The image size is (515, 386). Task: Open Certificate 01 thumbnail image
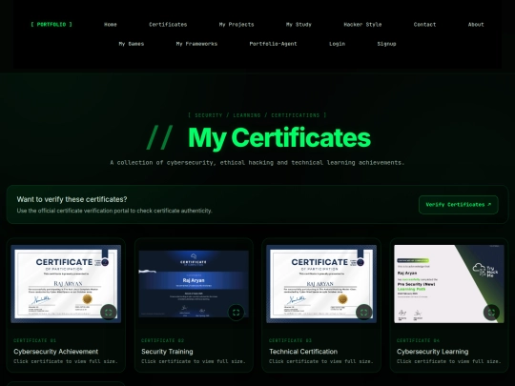click(66, 284)
